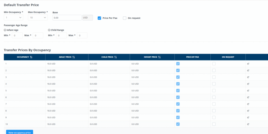Click the edit icon in occupancy row 1
268x134 pixels.
click(248, 64)
